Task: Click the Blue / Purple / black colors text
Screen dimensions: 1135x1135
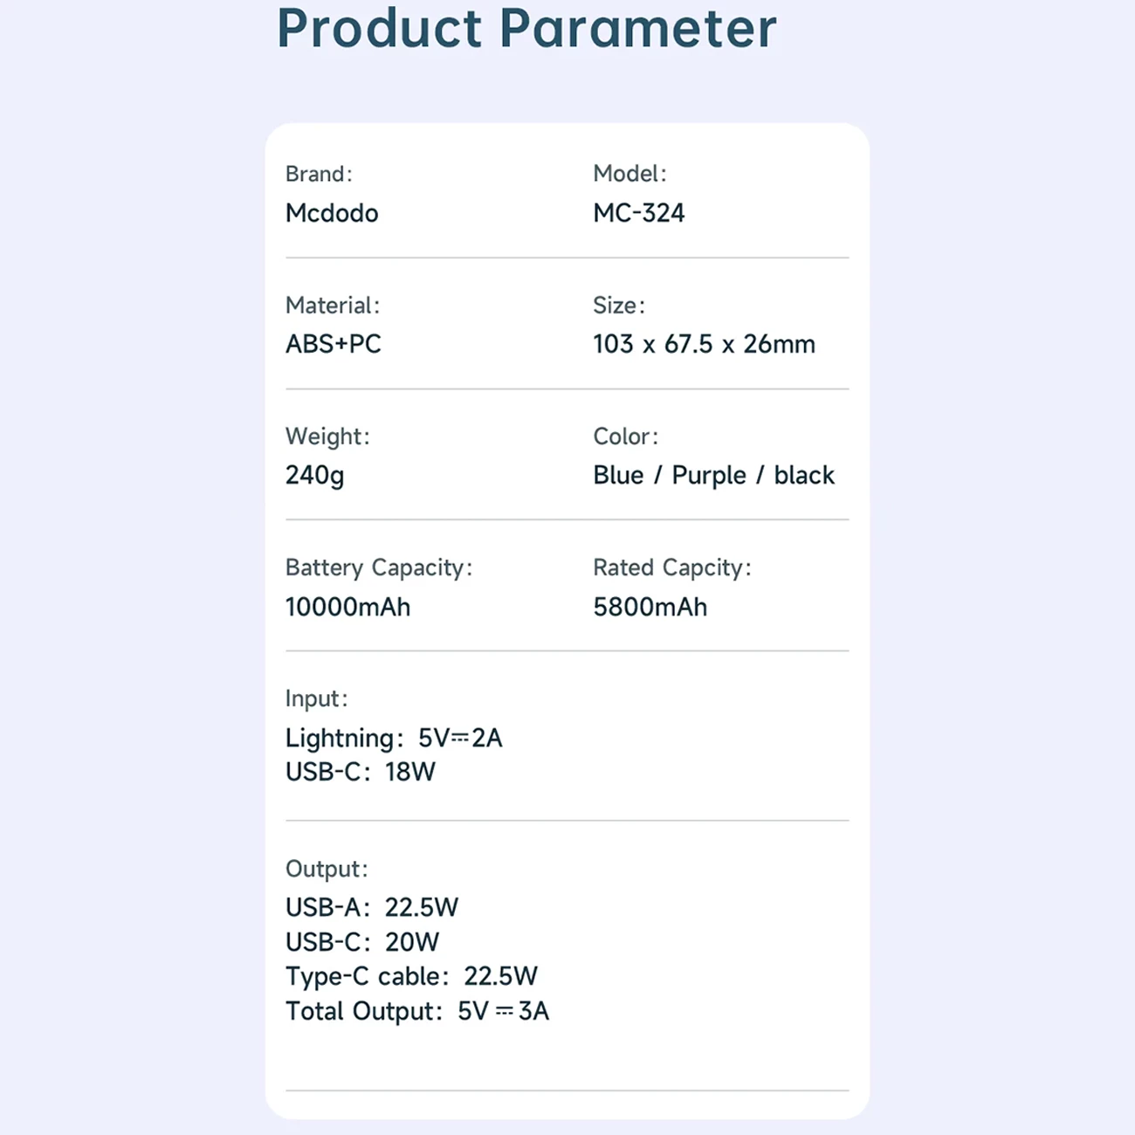Action: point(713,476)
